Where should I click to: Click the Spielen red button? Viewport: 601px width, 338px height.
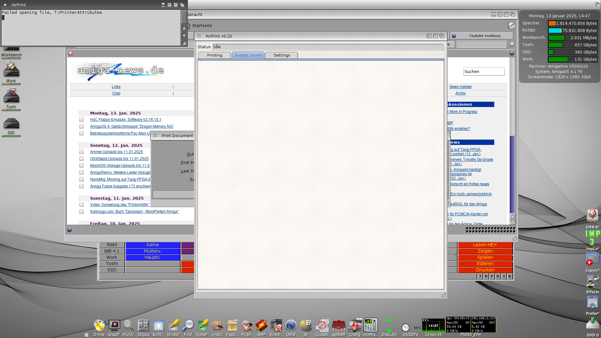485,257
